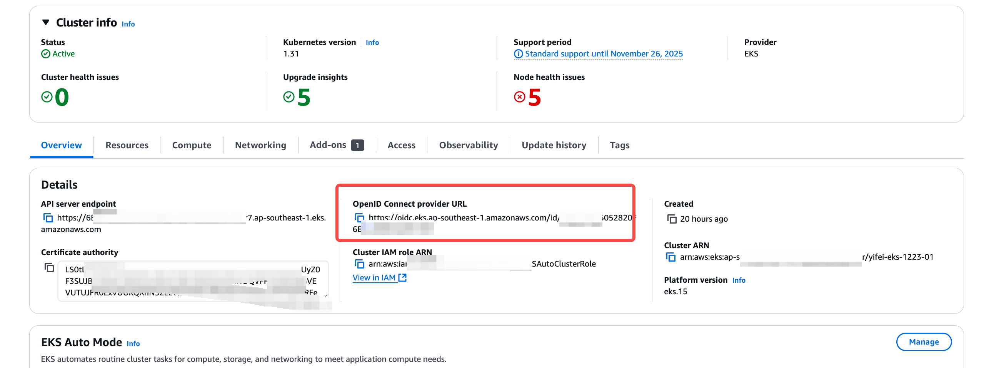Copy the API server endpoint
Screen dimensions: 984x368
[x=48, y=218]
